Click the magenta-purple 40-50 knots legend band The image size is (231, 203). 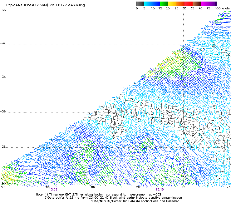(x=209, y=4)
